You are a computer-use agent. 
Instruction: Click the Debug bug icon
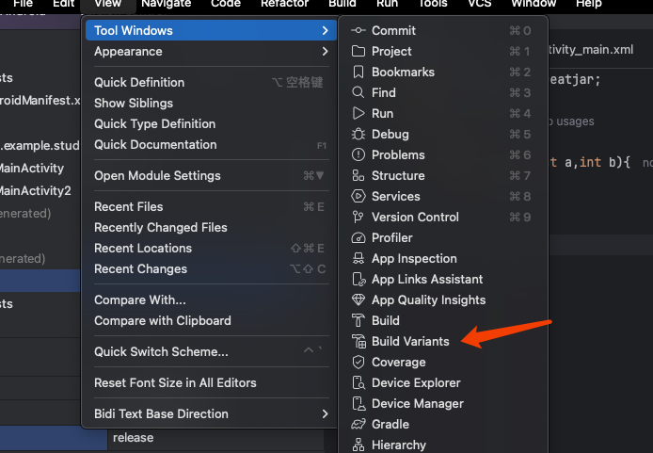coord(358,134)
